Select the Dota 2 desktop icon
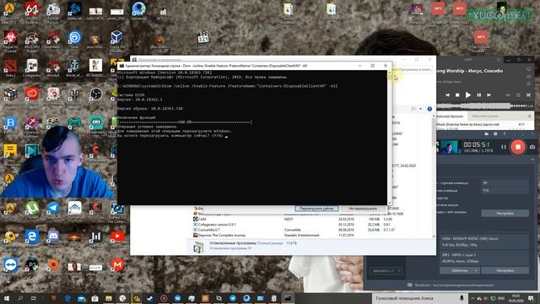The width and height of the screenshot is (540, 304). [x=10, y=68]
